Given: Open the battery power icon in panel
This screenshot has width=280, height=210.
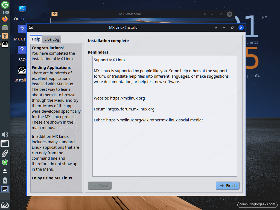Looking at the screenshot, I should 5,180.
